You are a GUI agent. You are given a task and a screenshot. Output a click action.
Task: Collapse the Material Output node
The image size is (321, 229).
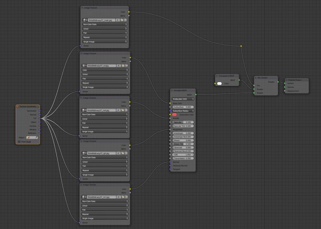point(286,80)
